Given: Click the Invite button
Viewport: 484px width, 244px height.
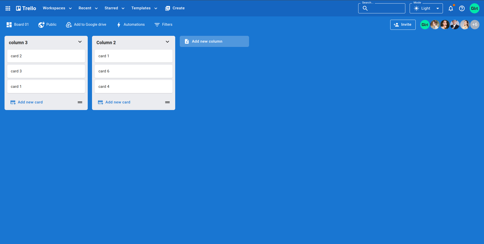Looking at the screenshot, I should click(x=403, y=24).
